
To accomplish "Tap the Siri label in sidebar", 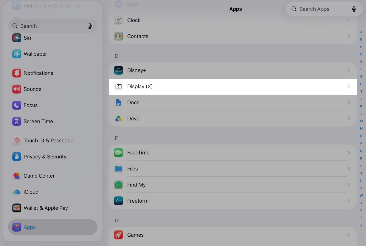I will click(27, 38).
